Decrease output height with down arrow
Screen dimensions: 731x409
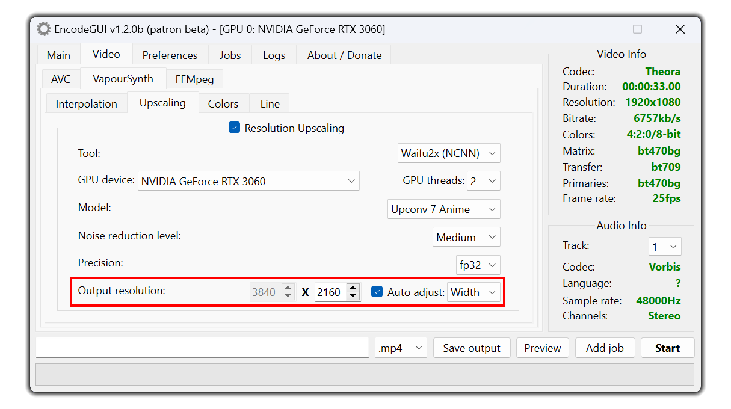[353, 297]
